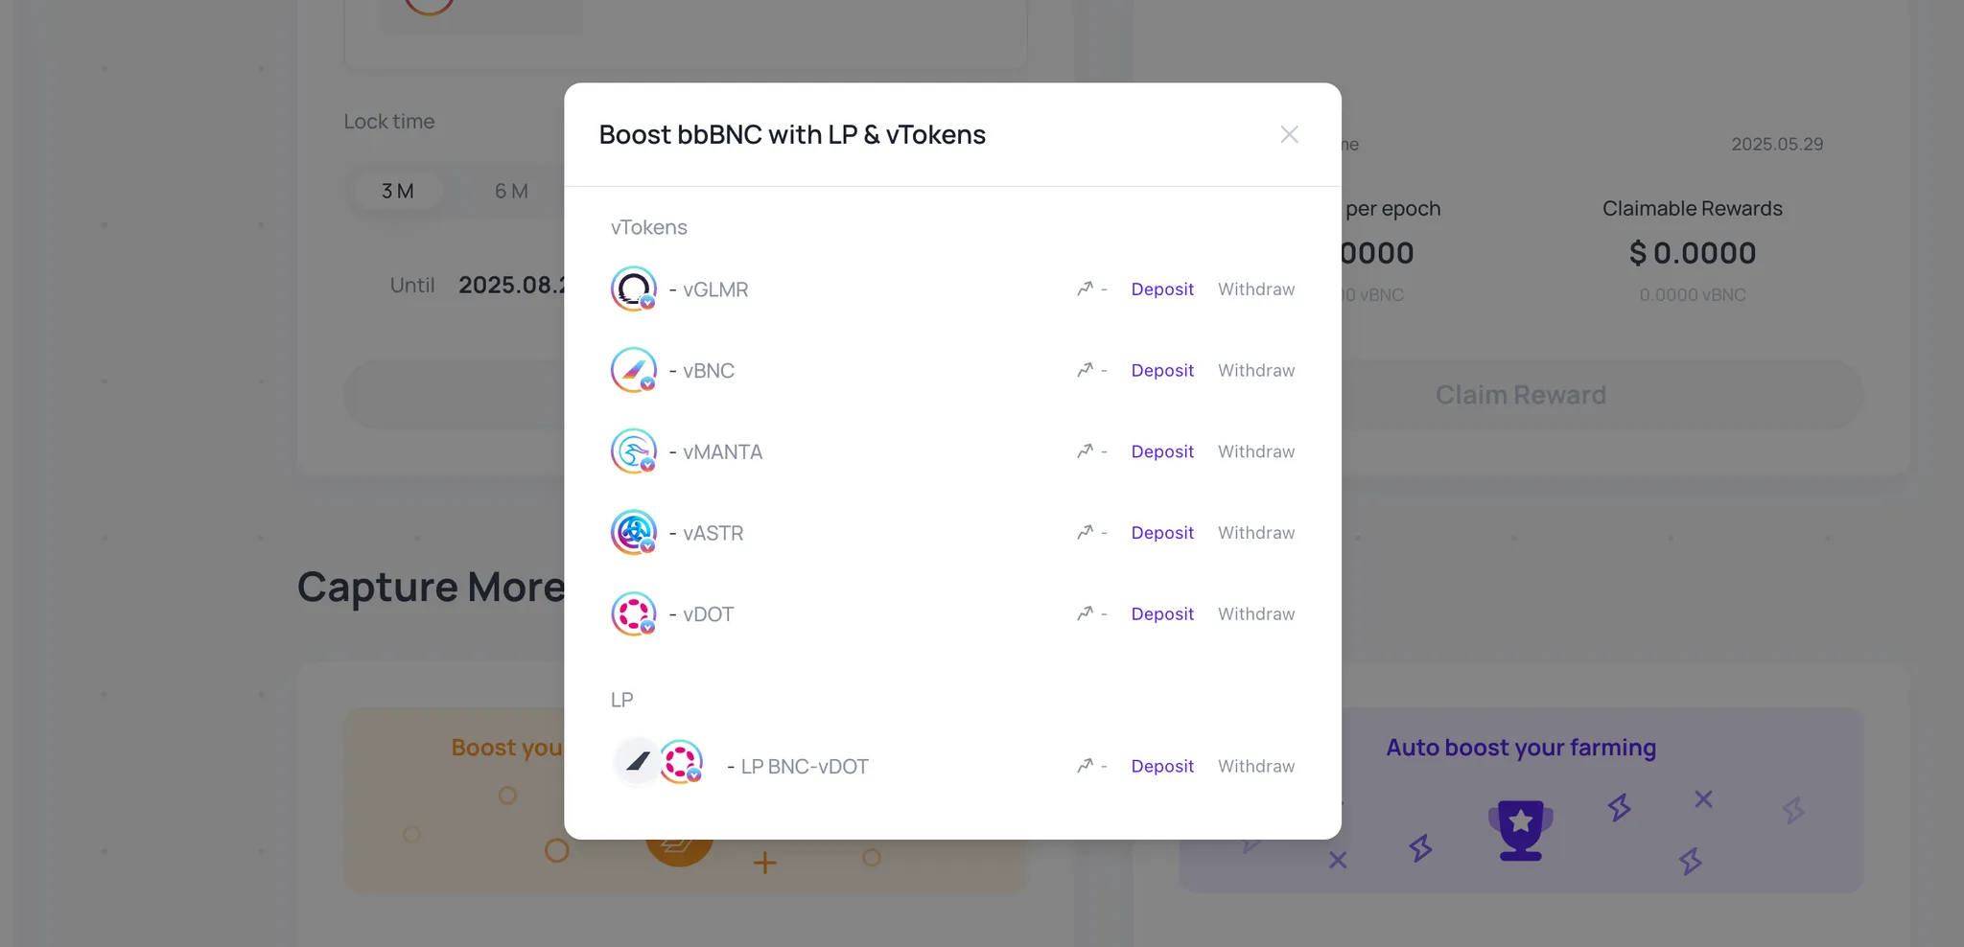Deposit LP BNC-vDOT tokens

1162,767
